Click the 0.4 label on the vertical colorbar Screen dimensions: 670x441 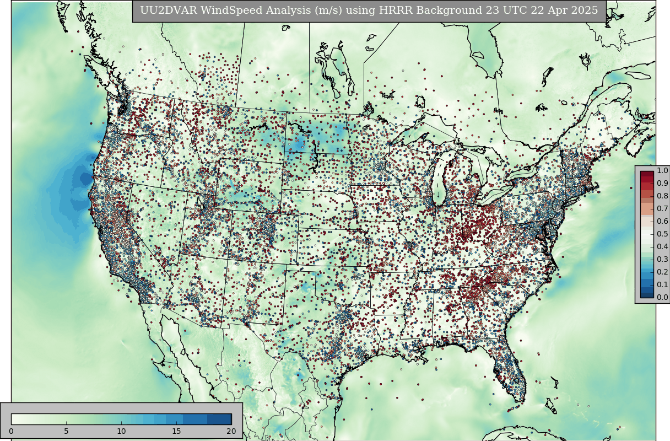point(662,246)
